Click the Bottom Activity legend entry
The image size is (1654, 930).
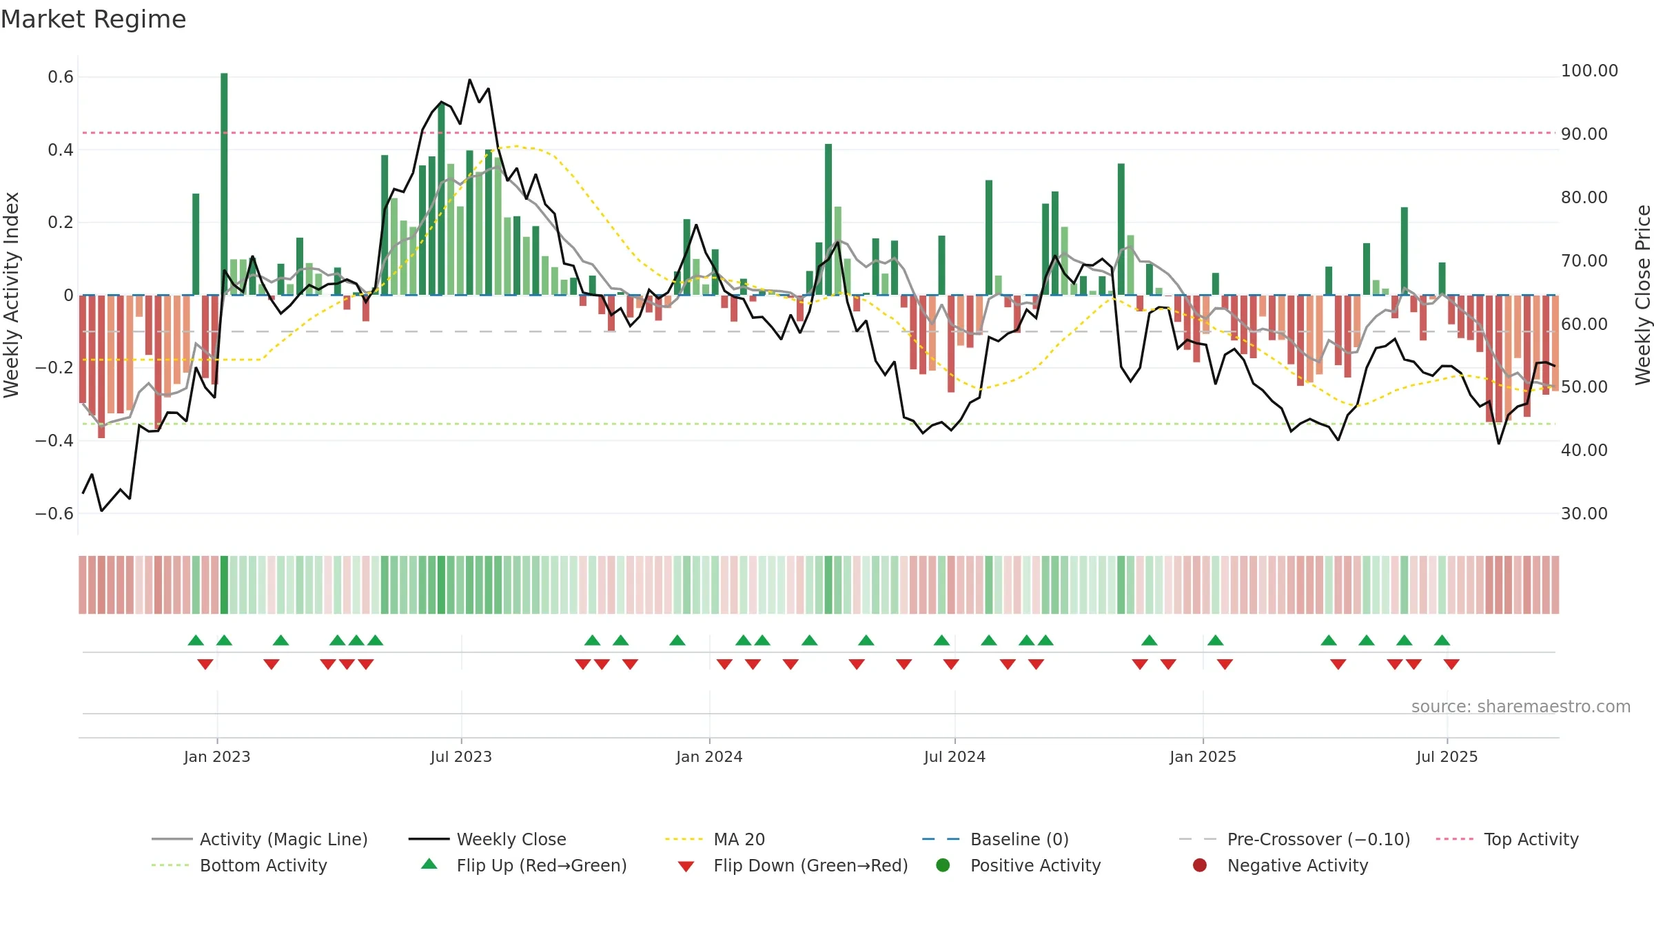[239, 865]
